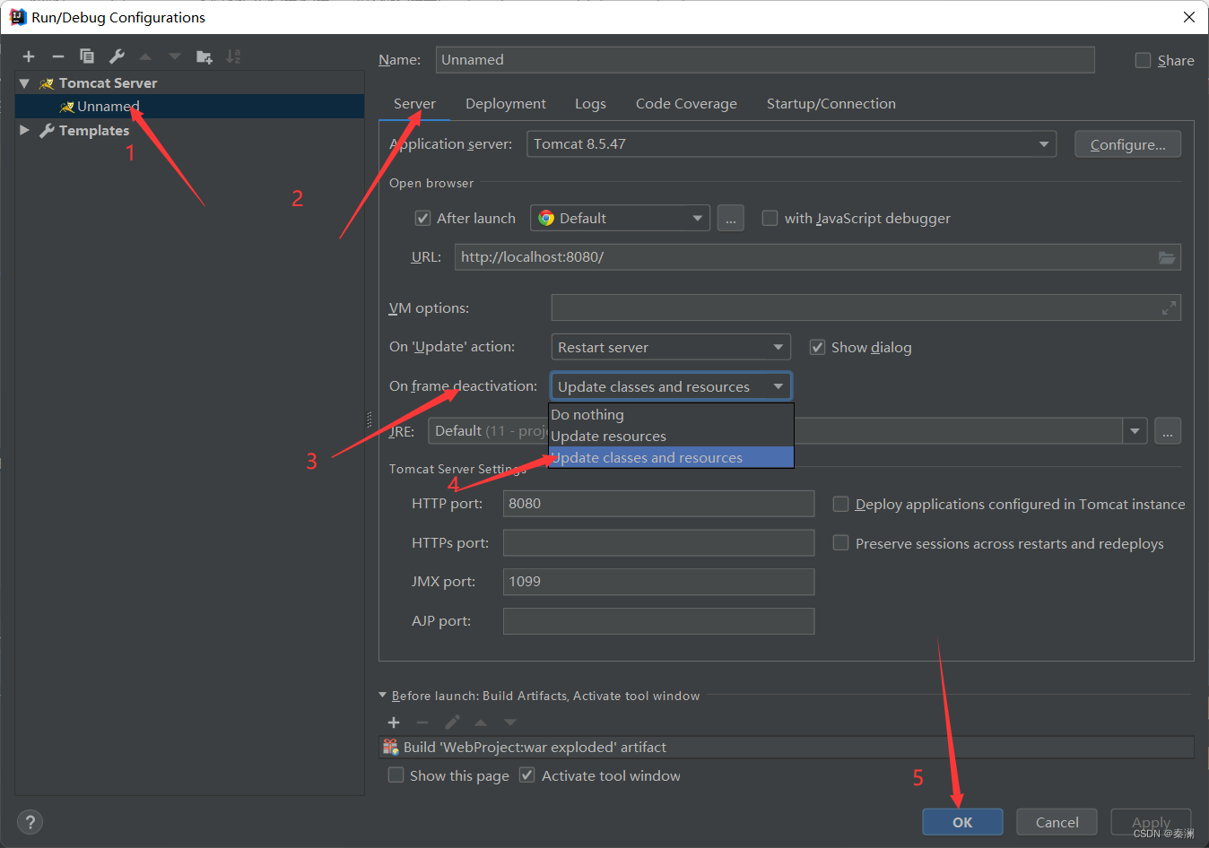Move configuration up with the arrow icon

[x=145, y=56]
